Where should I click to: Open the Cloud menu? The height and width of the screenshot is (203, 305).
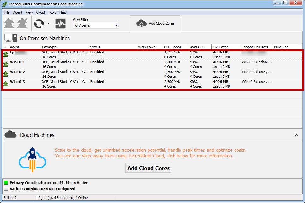(40, 12)
